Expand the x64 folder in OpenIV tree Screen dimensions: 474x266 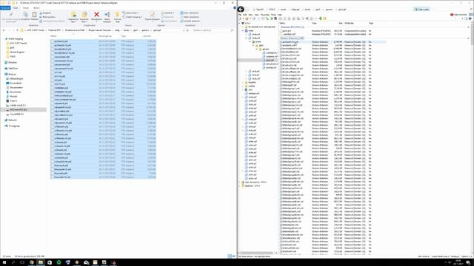coord(243,89)
